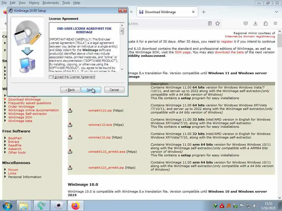The height and width of the screenshot is (211, 282).
Task: Open Windows Explorer from the taskbar
Action: [x=24, y=206]
